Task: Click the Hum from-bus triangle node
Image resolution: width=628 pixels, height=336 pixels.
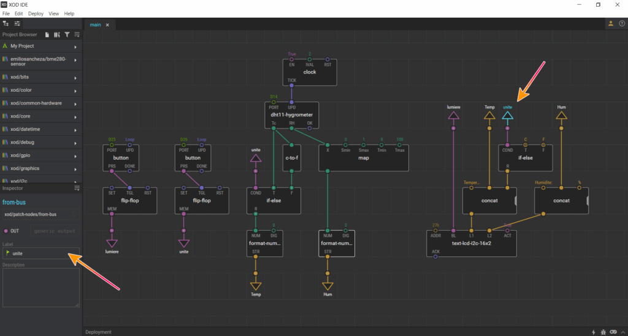Action: 562,116
